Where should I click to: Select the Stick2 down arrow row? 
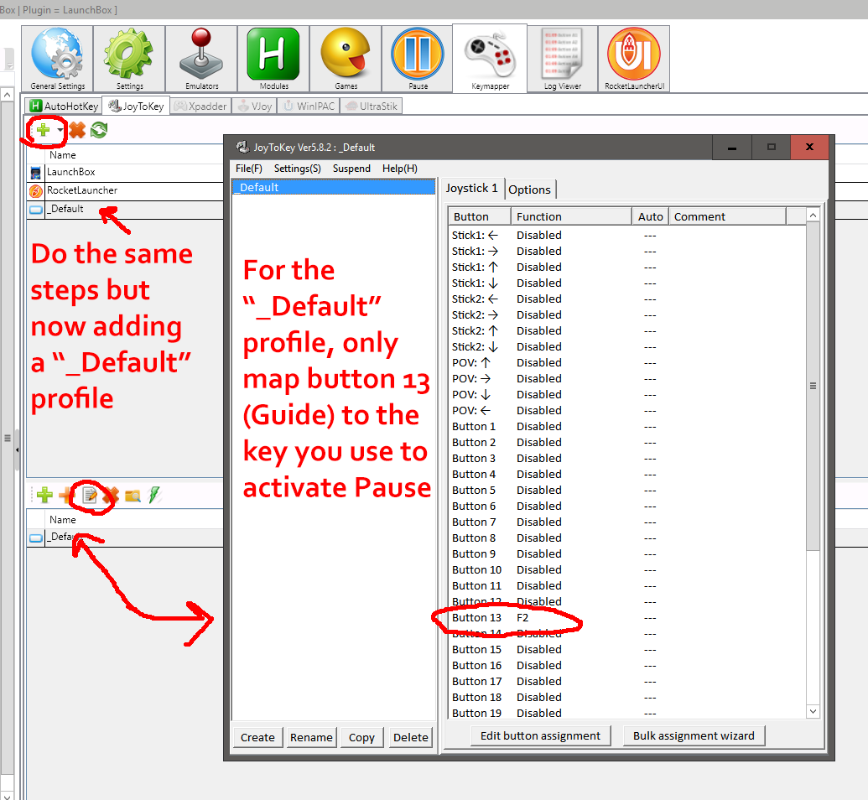point(627,346)
